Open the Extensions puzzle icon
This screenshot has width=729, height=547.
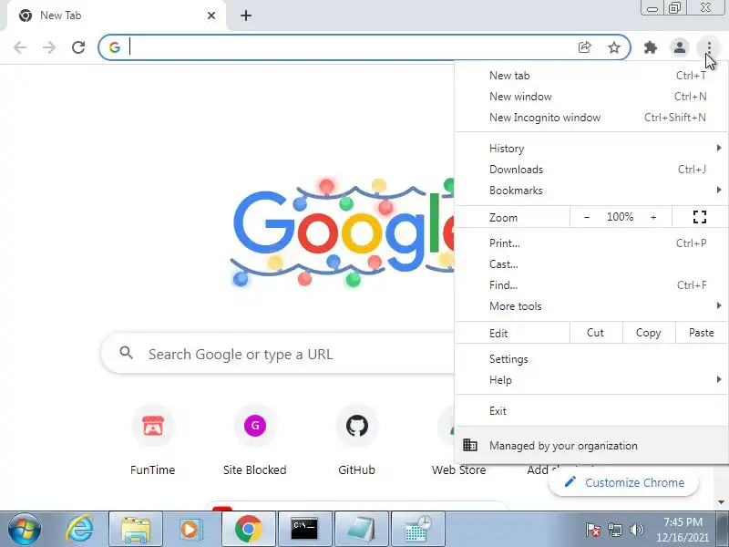click(650, 47)
